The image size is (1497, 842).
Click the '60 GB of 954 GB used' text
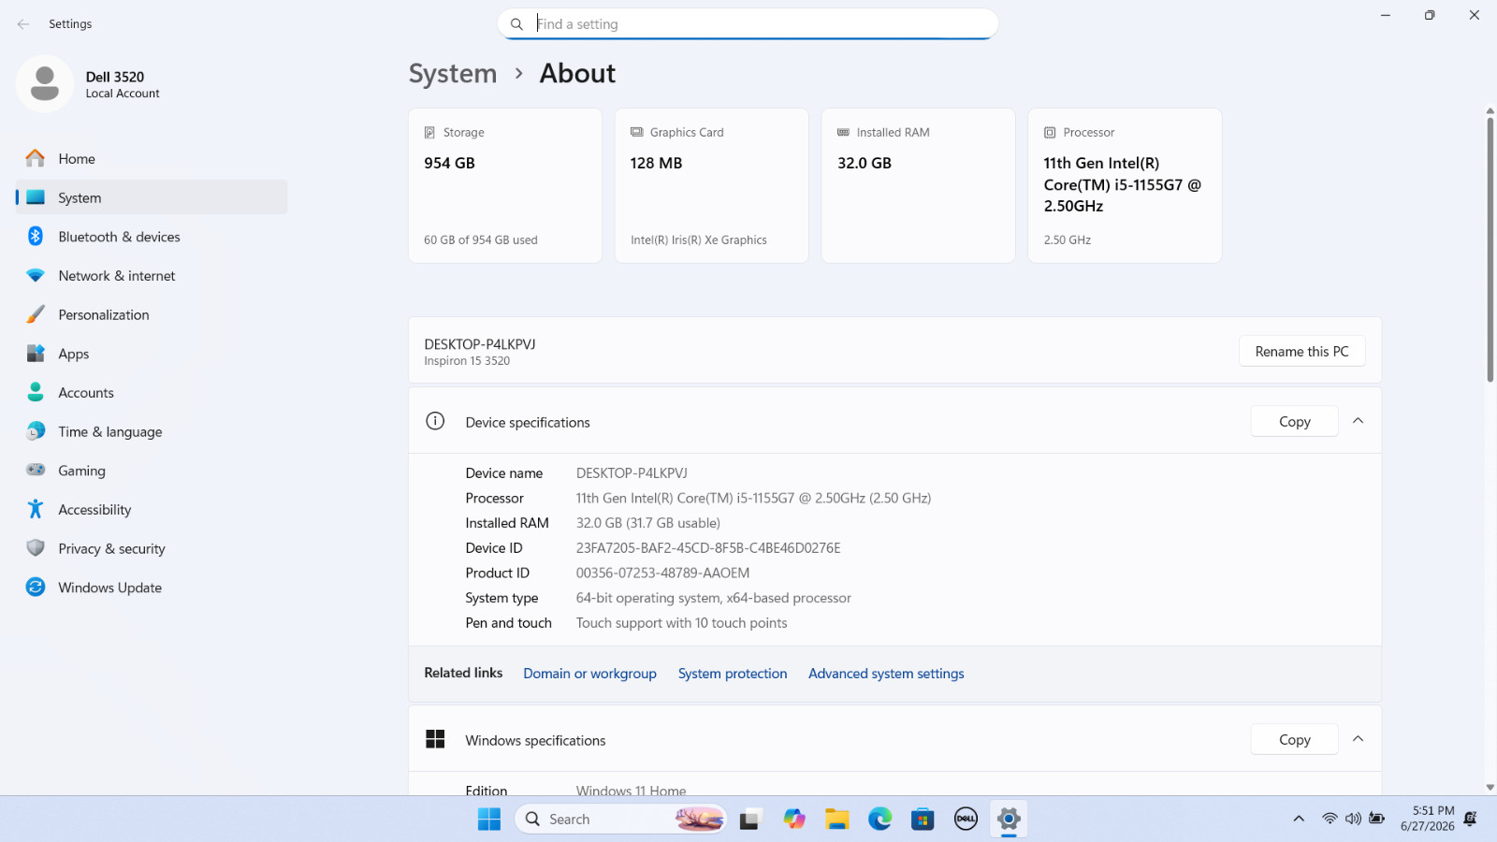pos(481,240)
